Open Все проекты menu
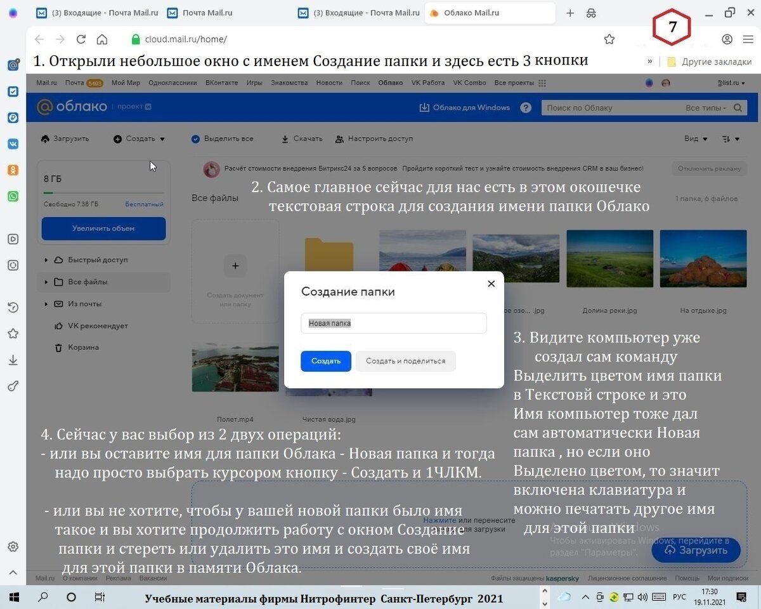 [520, 83]
